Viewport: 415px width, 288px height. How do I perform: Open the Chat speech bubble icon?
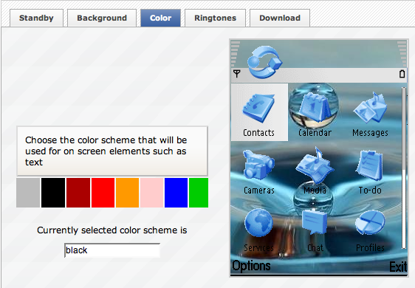point(315,222)
